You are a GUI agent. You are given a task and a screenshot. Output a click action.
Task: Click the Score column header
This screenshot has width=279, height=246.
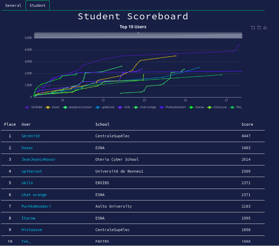[247, 124]
